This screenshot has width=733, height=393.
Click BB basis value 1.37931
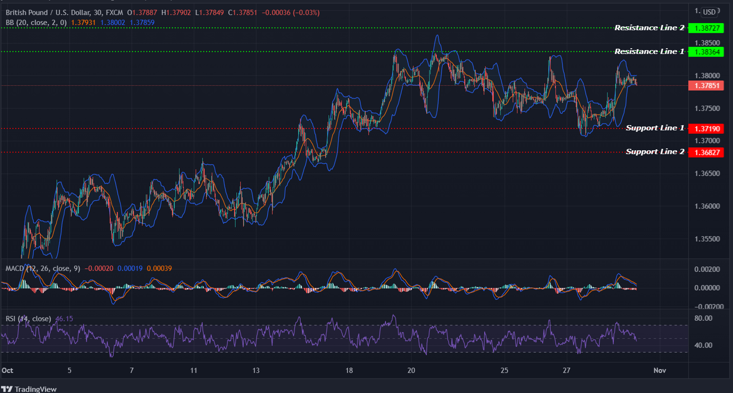(x=83, y=22)
